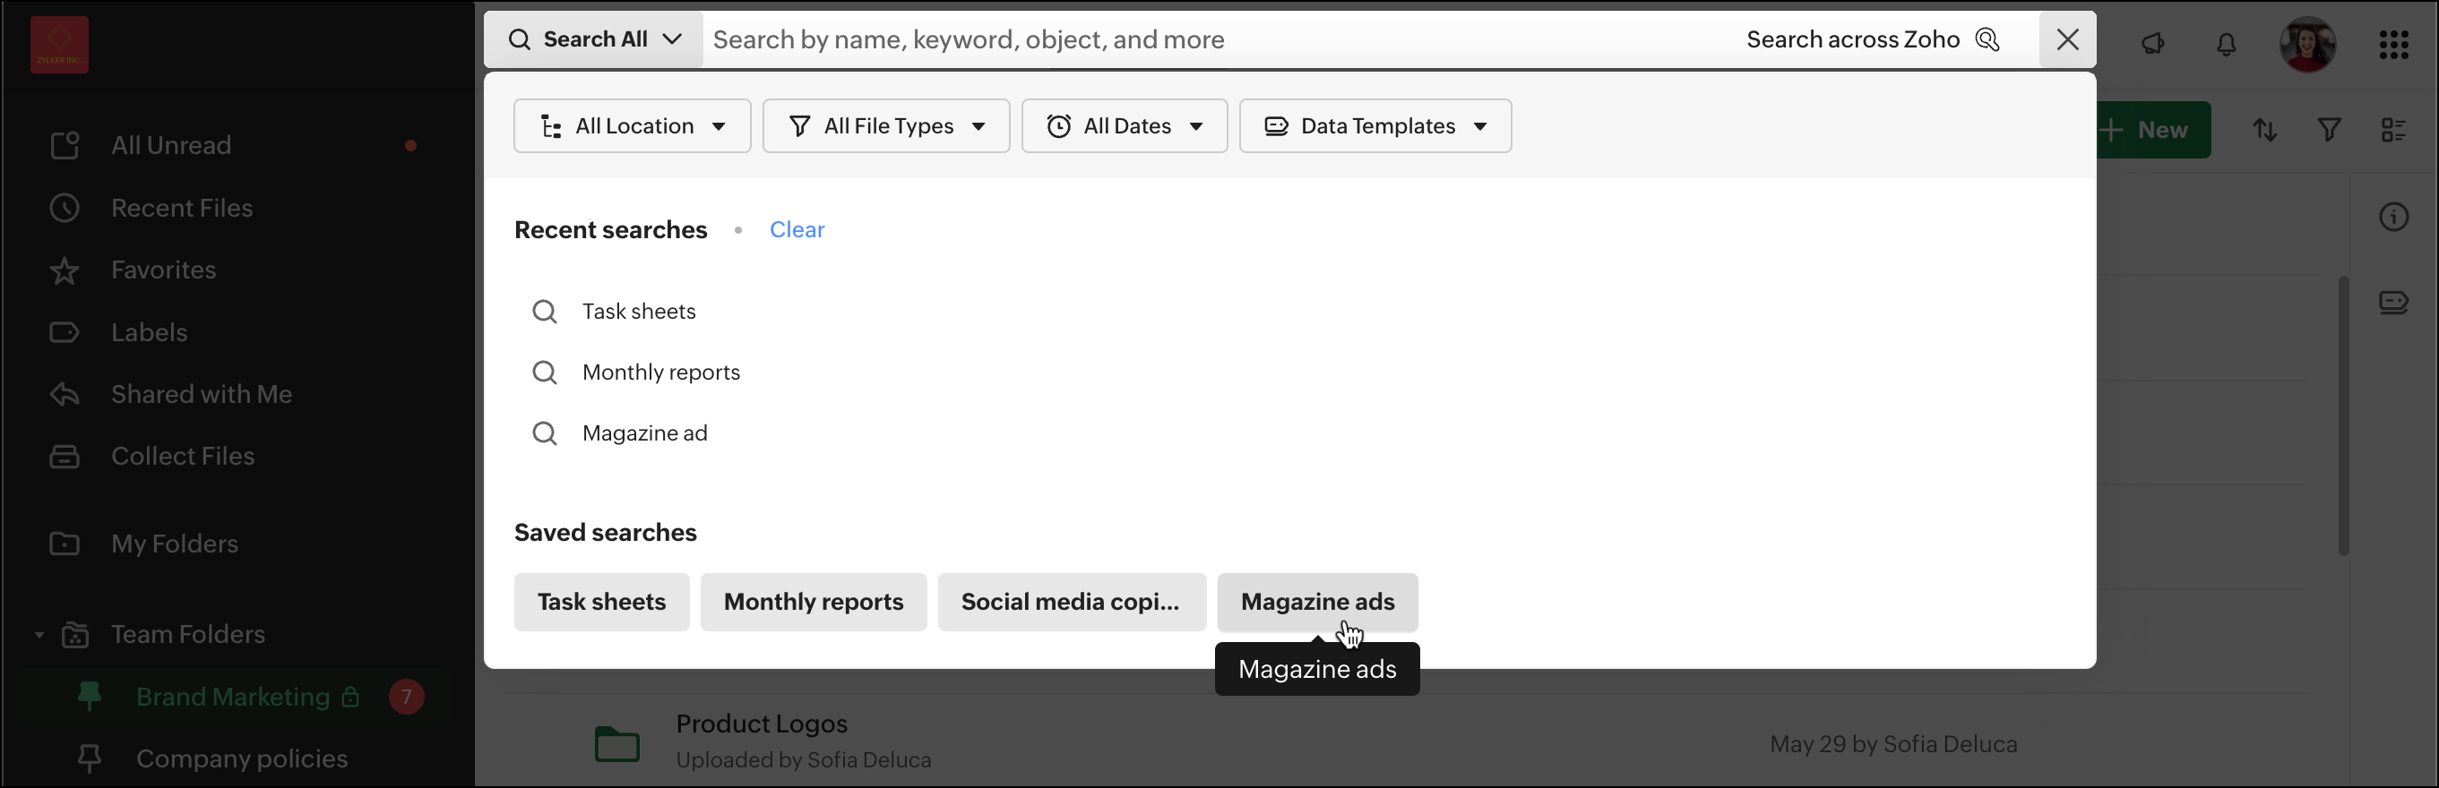Image resolution: width=2439 pixels, height=788 pixels.
Task: Click the My Folders folder icon
Action: coord(65,544)
